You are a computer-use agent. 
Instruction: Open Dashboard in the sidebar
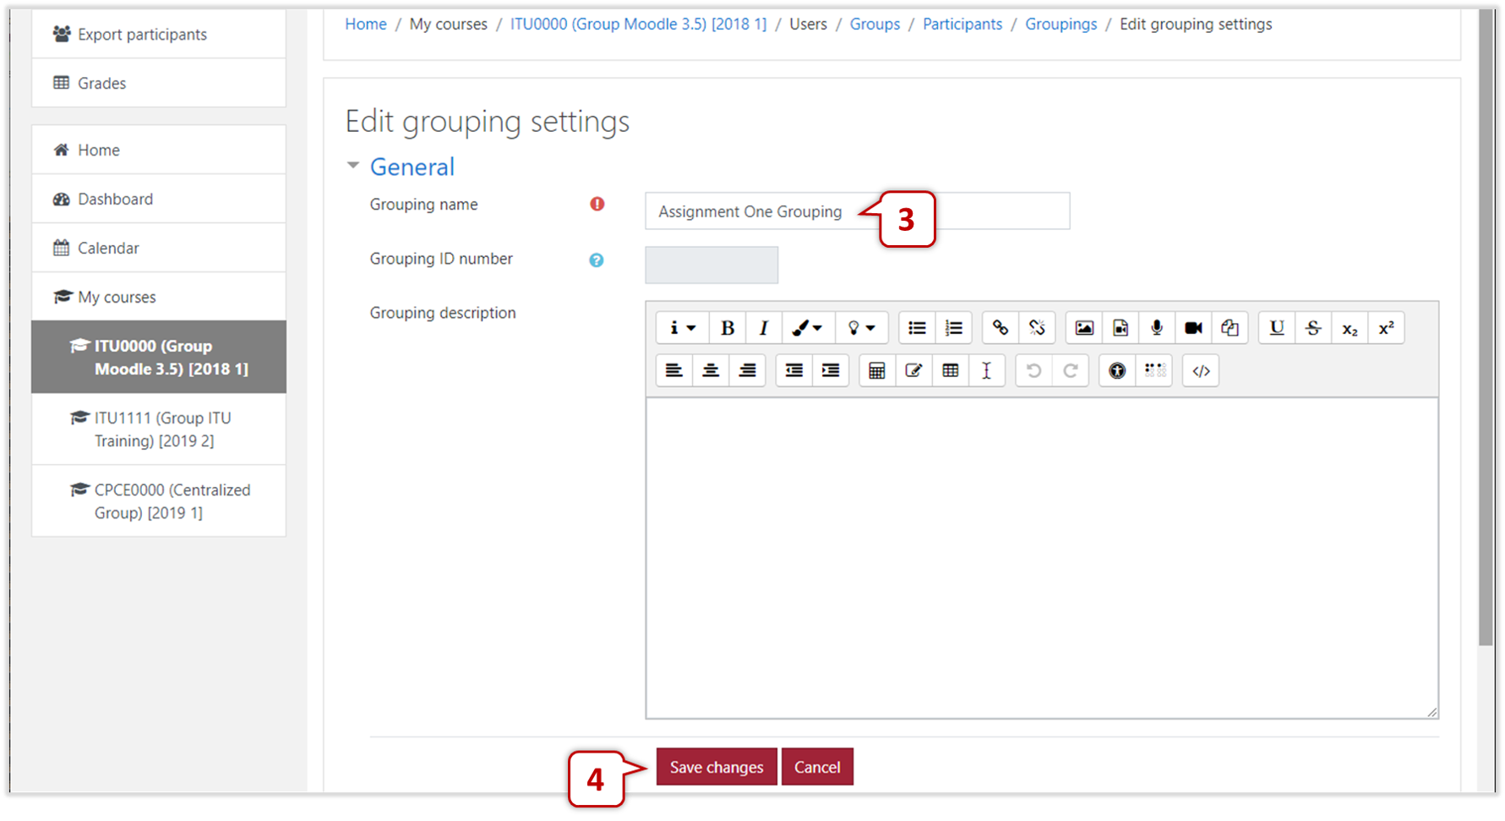pos(159,199)
